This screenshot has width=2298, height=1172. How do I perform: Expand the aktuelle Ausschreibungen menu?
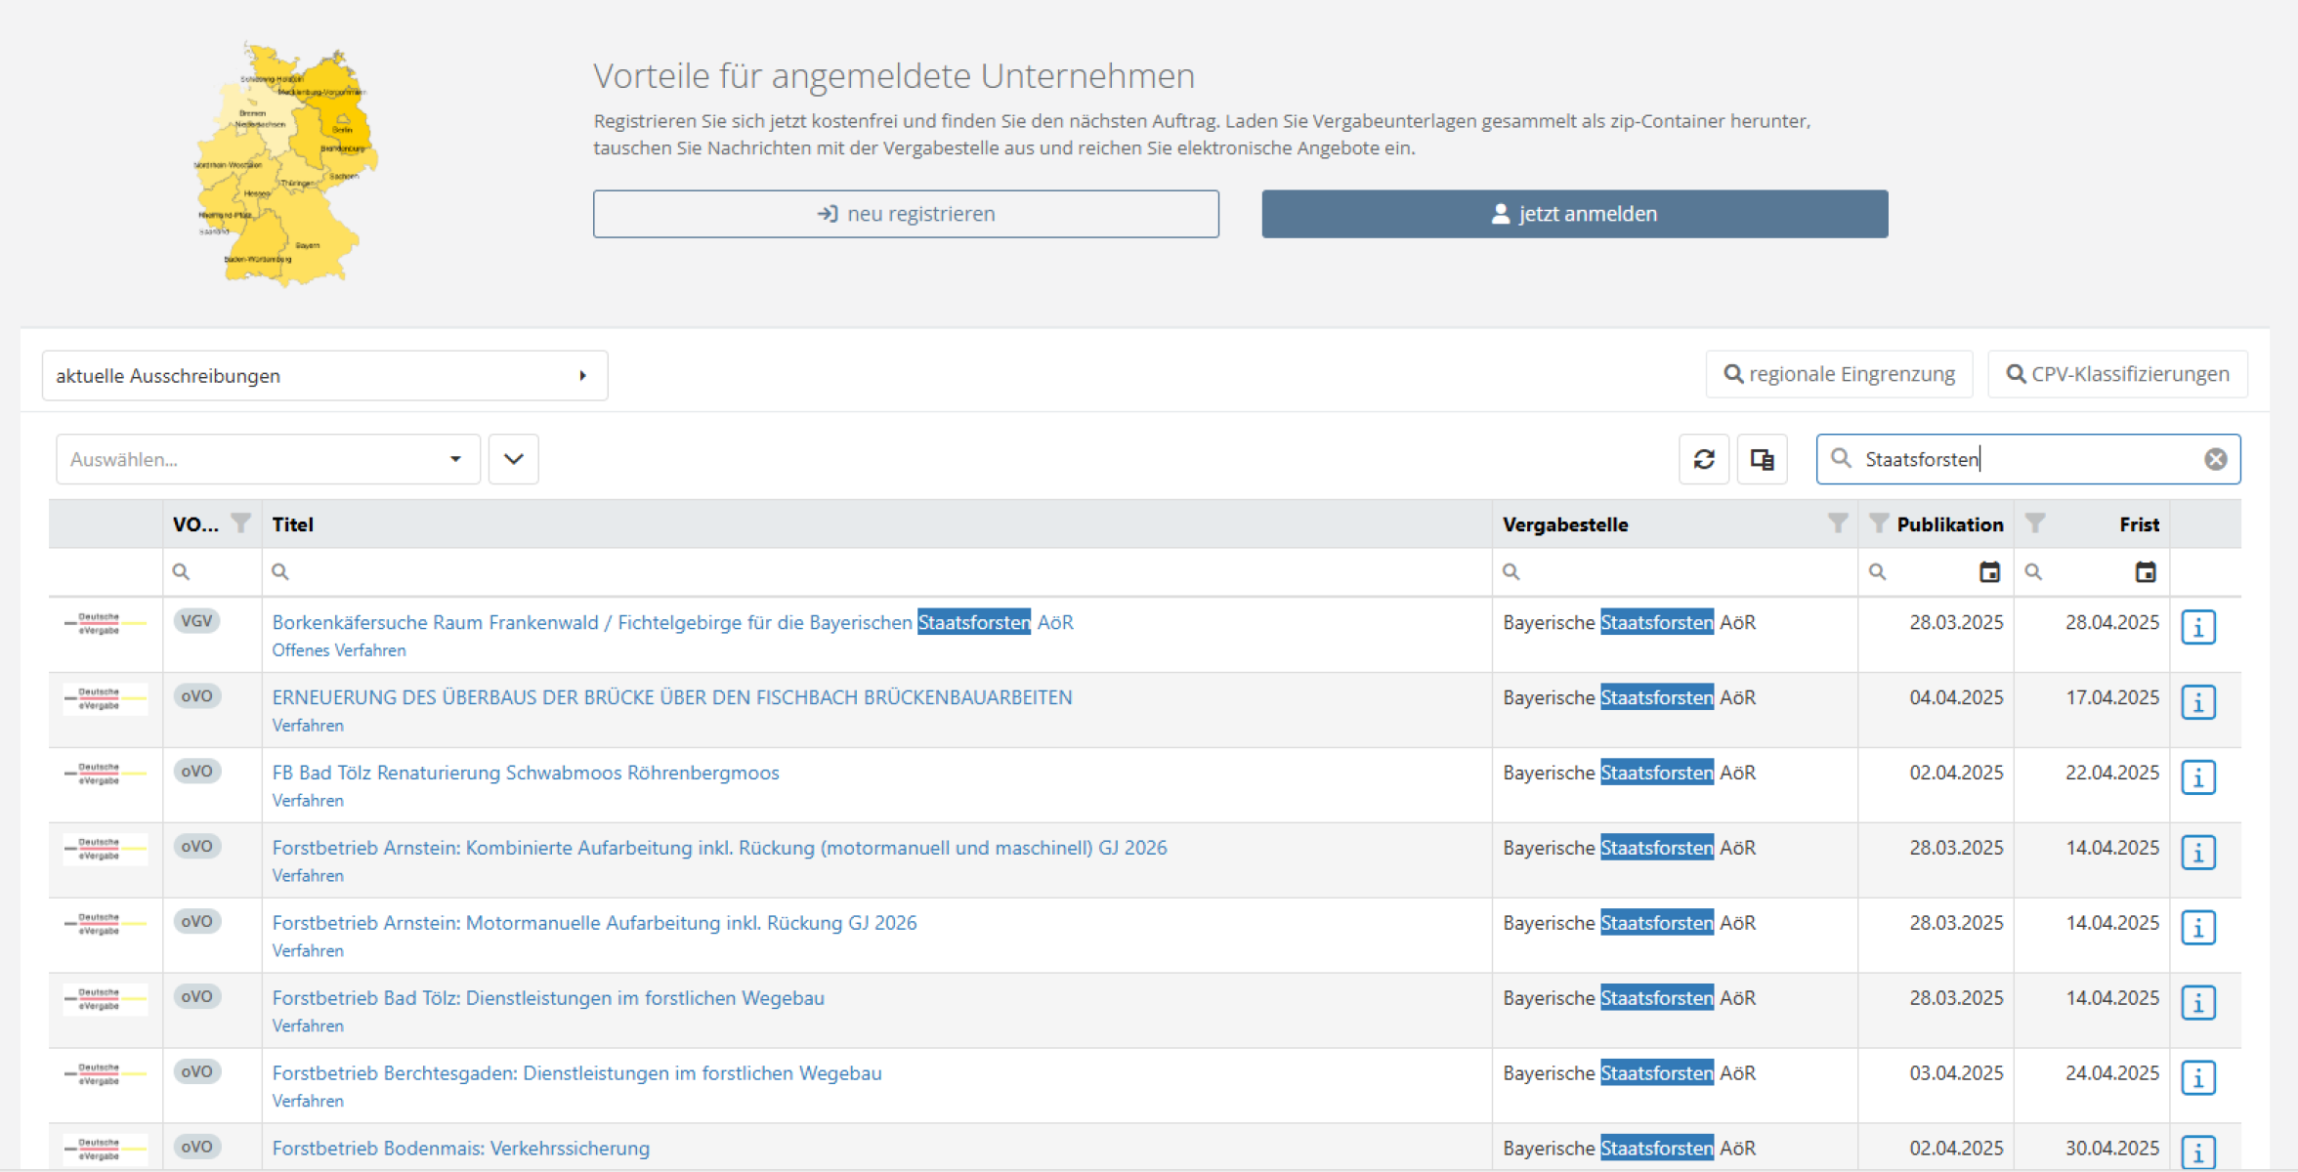(x=324, y=376)
